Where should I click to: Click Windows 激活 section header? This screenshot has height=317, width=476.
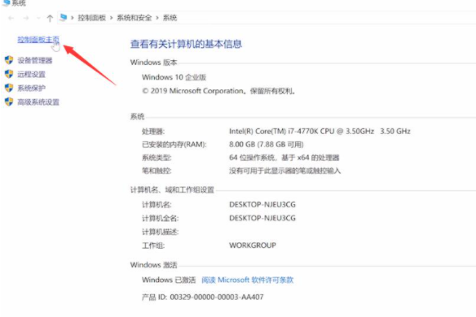point(153,265)
